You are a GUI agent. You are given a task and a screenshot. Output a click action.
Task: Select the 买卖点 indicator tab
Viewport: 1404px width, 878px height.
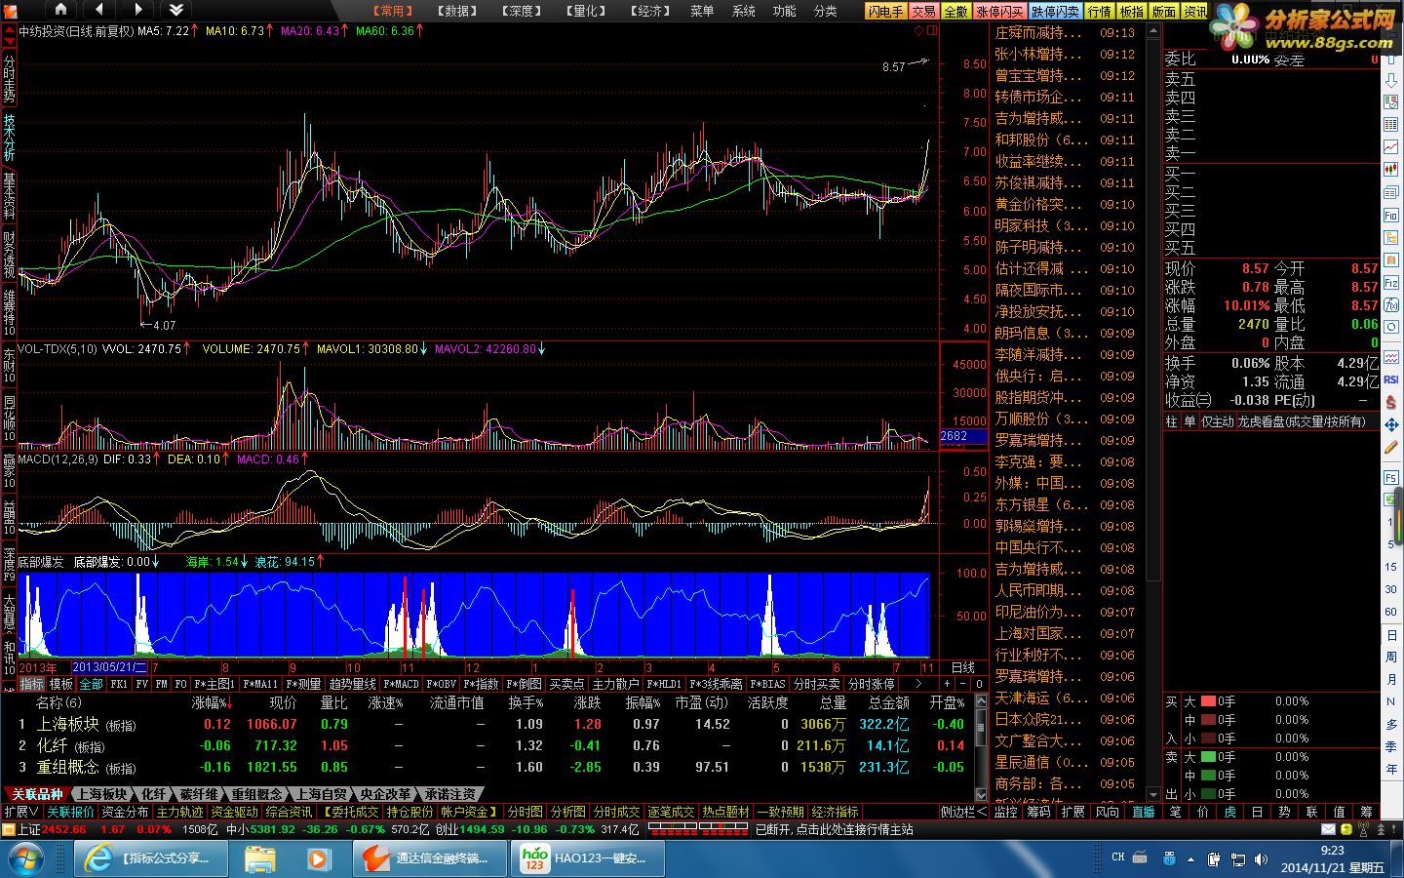566,684
